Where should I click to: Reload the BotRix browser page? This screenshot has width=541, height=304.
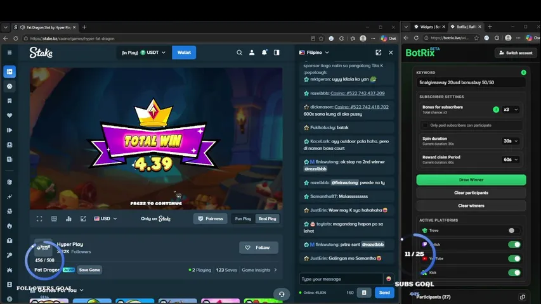pos(416,38)
